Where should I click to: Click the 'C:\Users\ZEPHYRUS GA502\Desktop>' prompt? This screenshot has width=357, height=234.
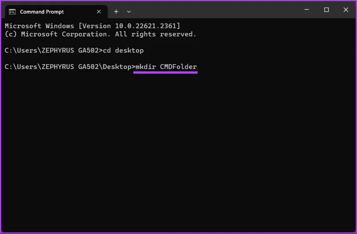[x=70, y=66]
